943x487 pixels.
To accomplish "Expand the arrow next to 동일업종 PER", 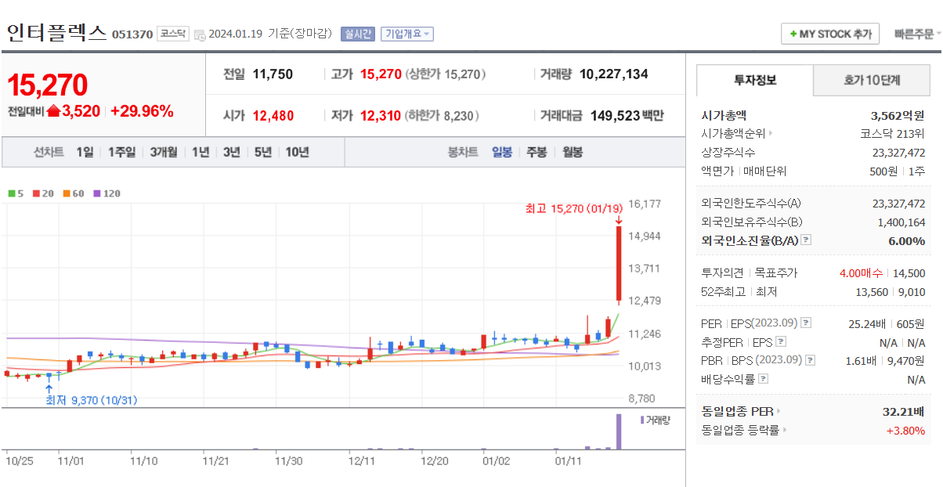I will click(x=779, y=412).
